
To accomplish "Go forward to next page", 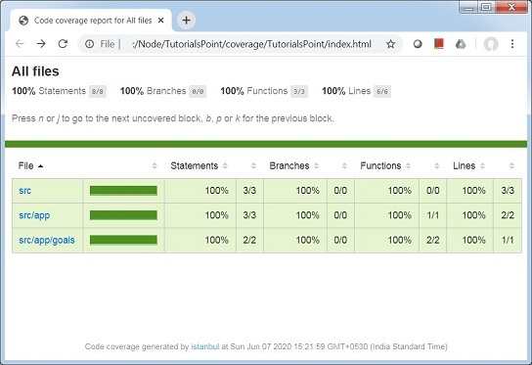I will [x=41, y=44].
